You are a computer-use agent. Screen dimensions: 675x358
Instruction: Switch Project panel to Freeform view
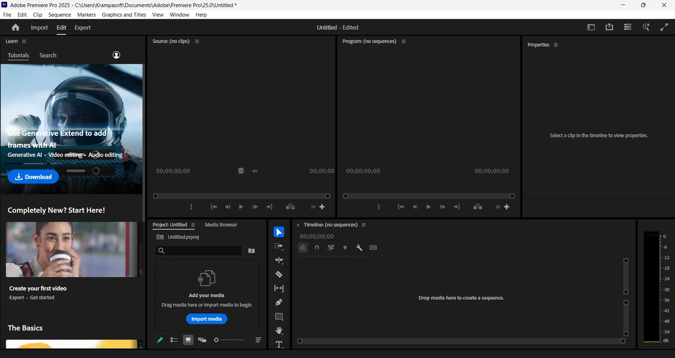click(x=202, y=340)
